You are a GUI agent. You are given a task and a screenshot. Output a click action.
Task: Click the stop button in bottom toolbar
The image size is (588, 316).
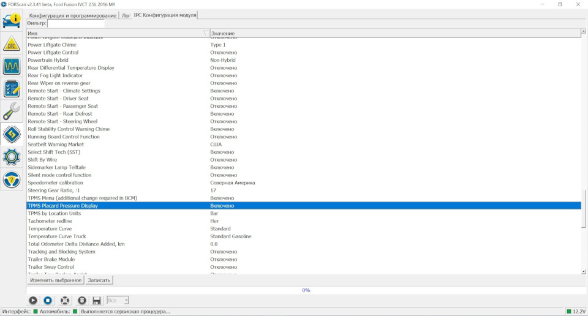coord(48,300)
